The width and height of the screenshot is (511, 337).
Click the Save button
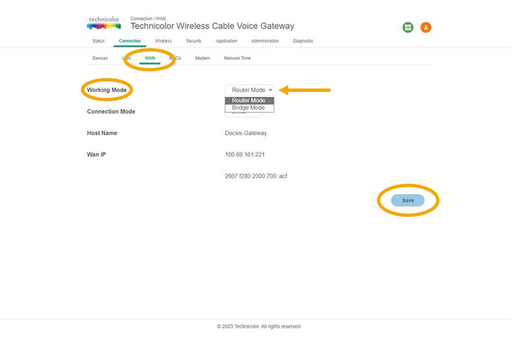408,200
